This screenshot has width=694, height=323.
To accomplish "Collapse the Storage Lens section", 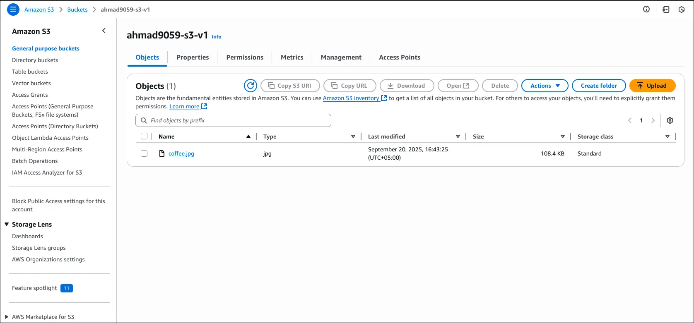I will [7, 224].
